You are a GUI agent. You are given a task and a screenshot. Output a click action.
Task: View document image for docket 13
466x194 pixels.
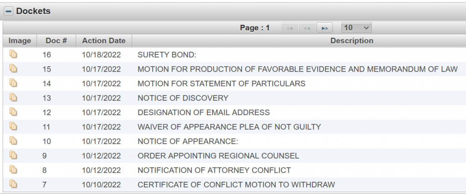14,98
